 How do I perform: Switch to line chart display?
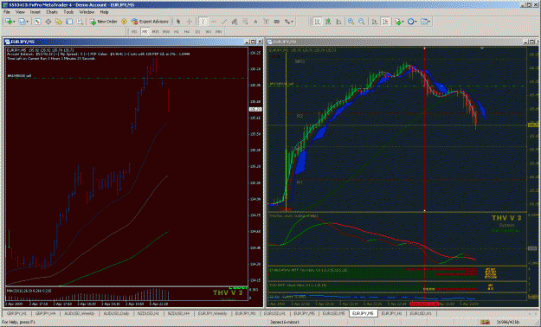(338, 22)
